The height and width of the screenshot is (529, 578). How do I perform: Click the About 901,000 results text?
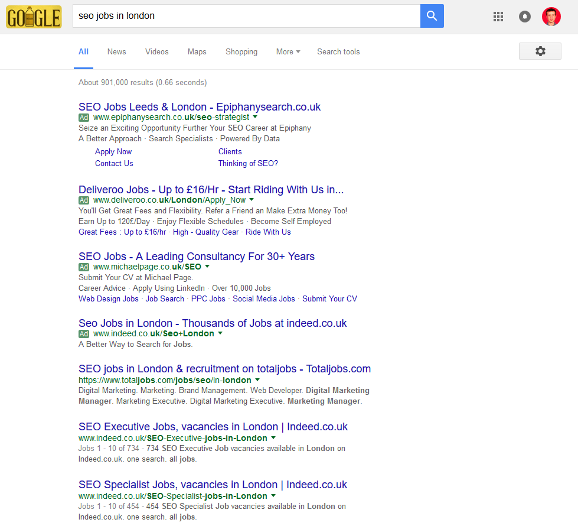pyautogui.click(x=143, y=82)
